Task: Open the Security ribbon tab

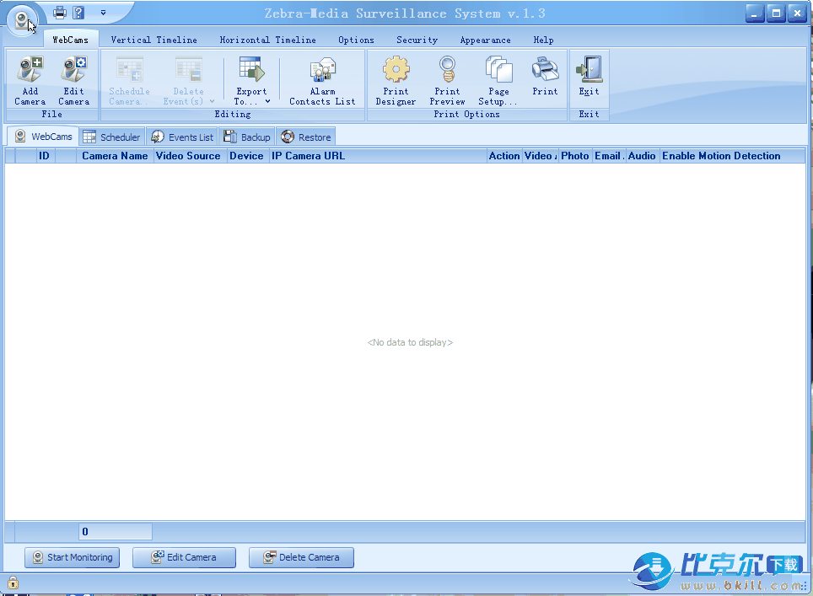Action: pyautogui.click(x=417, y=40)
